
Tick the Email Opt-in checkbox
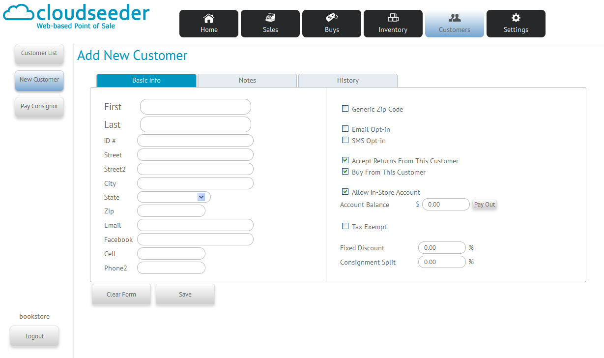point(345,129)
